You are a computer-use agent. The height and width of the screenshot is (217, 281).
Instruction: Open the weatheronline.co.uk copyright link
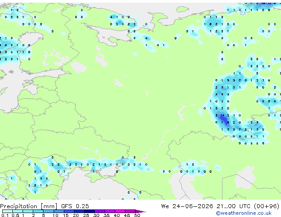[x=244, y=213]
